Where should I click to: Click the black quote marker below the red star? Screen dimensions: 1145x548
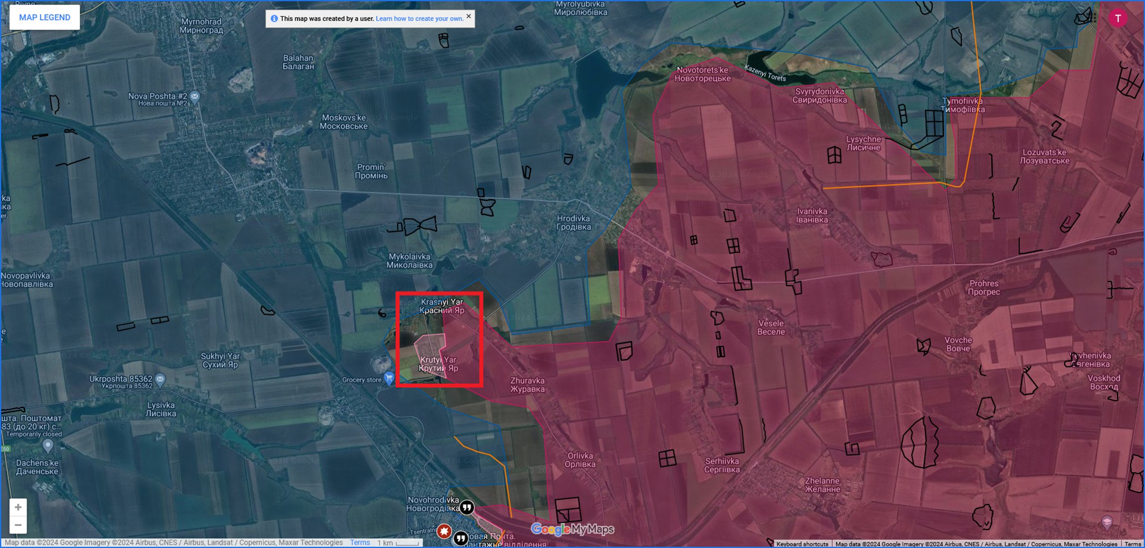[460, 539]
